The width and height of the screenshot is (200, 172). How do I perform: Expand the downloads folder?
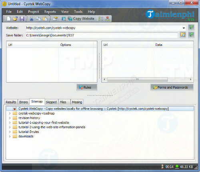tap(10, 136)
